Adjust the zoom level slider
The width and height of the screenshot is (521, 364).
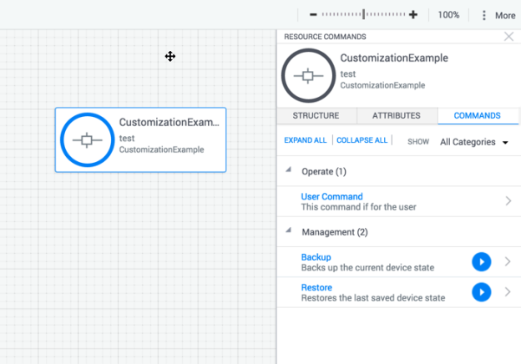[x=363, y=15]
